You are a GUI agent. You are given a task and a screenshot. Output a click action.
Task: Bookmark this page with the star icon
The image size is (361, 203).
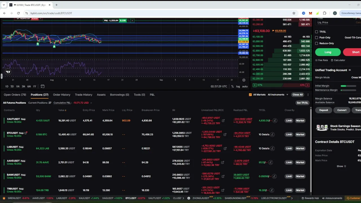click(x=294, y=13)
